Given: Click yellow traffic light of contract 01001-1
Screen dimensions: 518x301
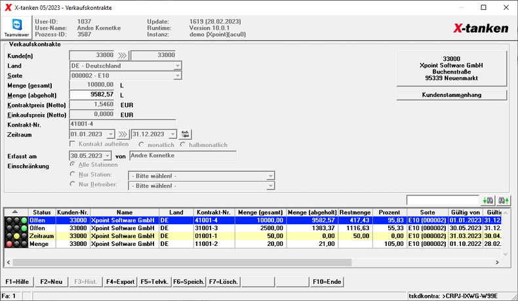Looking at the screenshot, I should [x=16, y=236].
